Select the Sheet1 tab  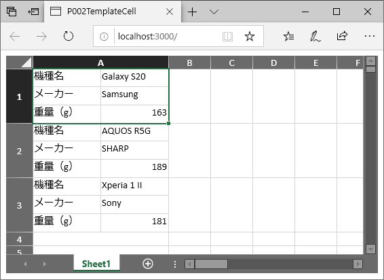point(96,264)
